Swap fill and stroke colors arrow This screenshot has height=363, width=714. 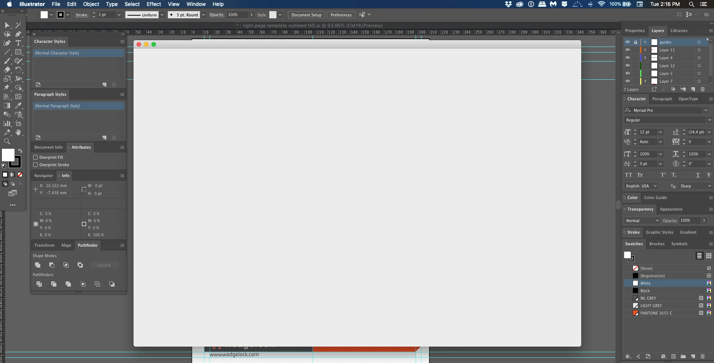pyautogui.click(x=20, y=151)
